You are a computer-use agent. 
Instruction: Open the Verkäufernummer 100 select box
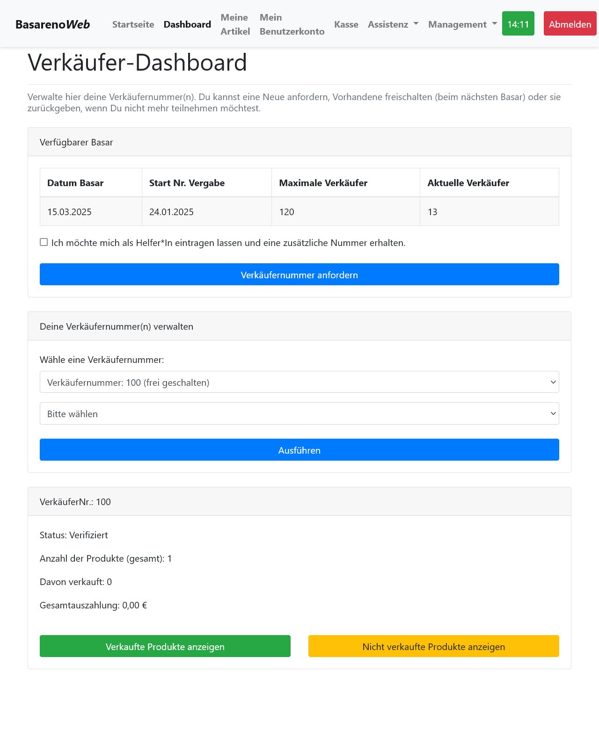(x=299, y=382)
